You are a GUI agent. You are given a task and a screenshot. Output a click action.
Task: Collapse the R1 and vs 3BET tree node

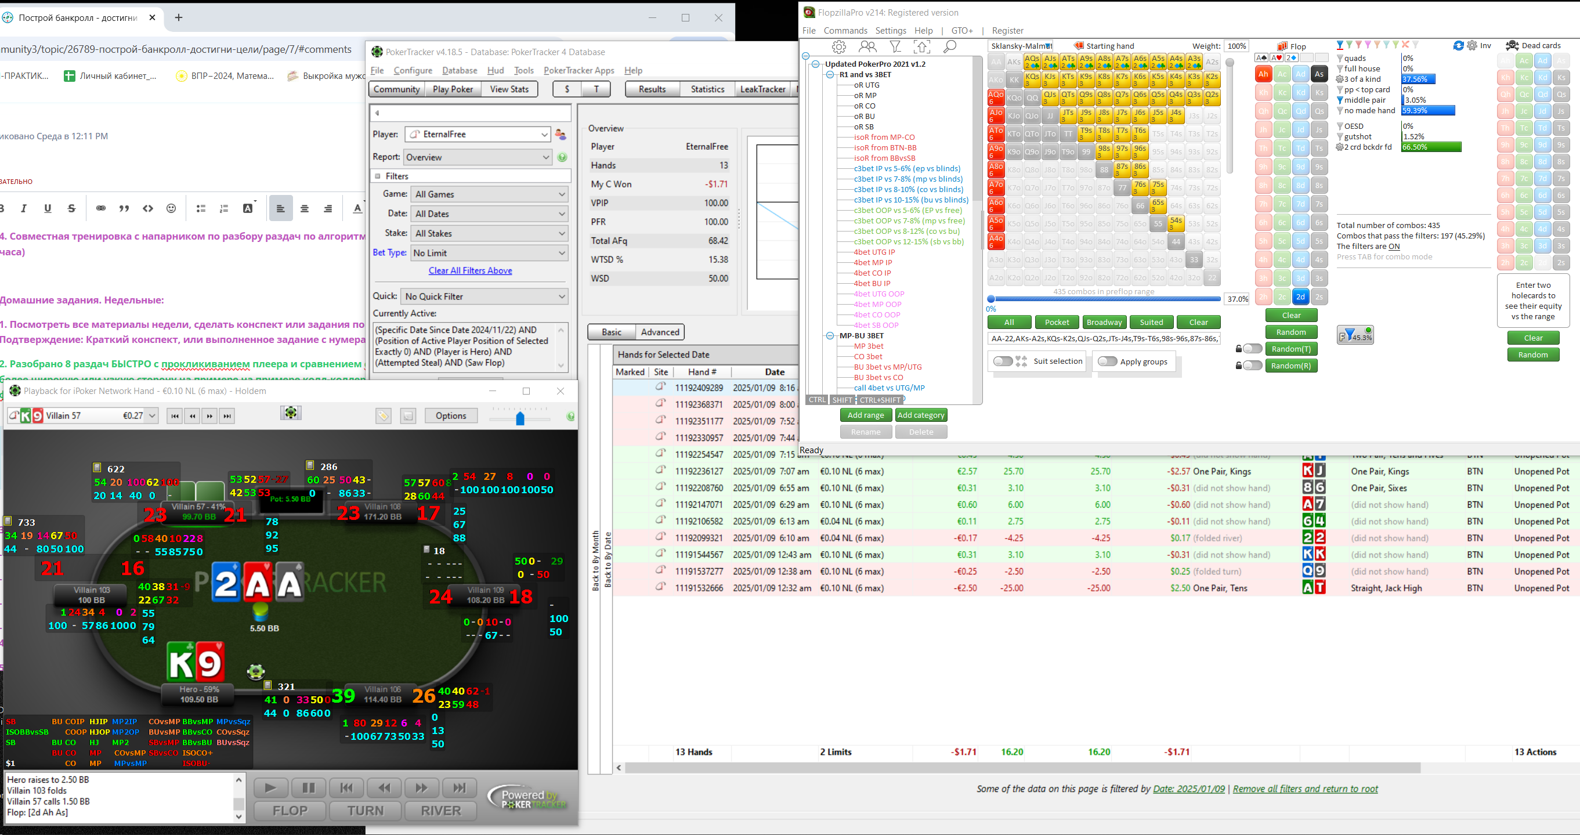pos(830,75)
